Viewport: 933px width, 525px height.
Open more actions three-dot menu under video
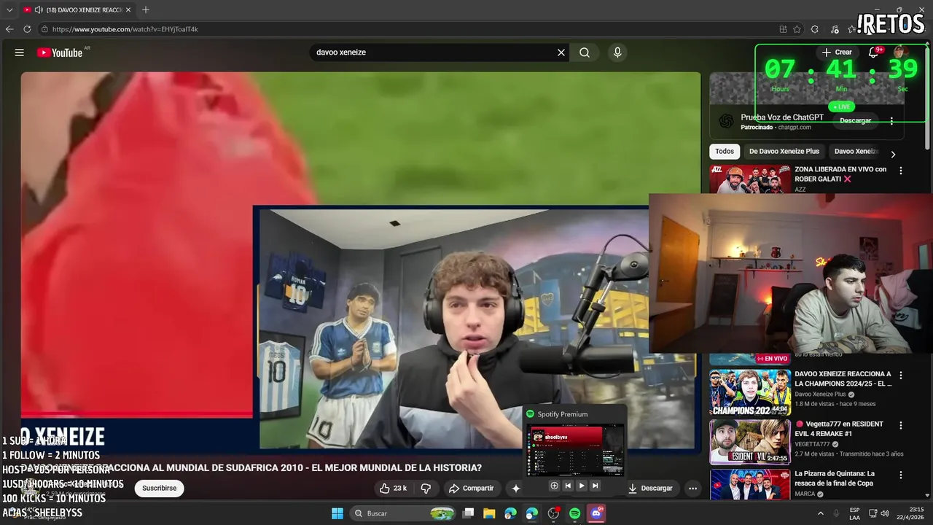692,488
